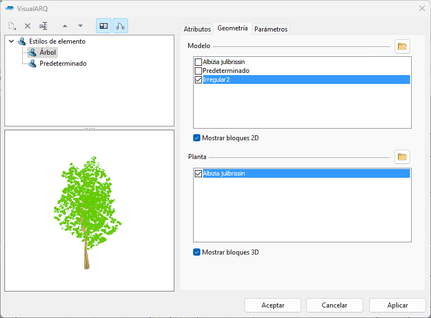The width and height of the screenshot is (431, 318).
Task: Open folder browser for Modelo blocks
Action: [x=402, y=46]
